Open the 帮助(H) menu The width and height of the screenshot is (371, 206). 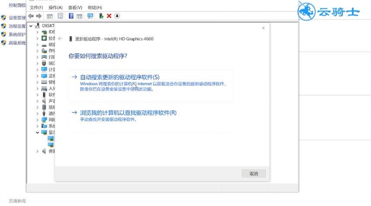coord(95,7)
